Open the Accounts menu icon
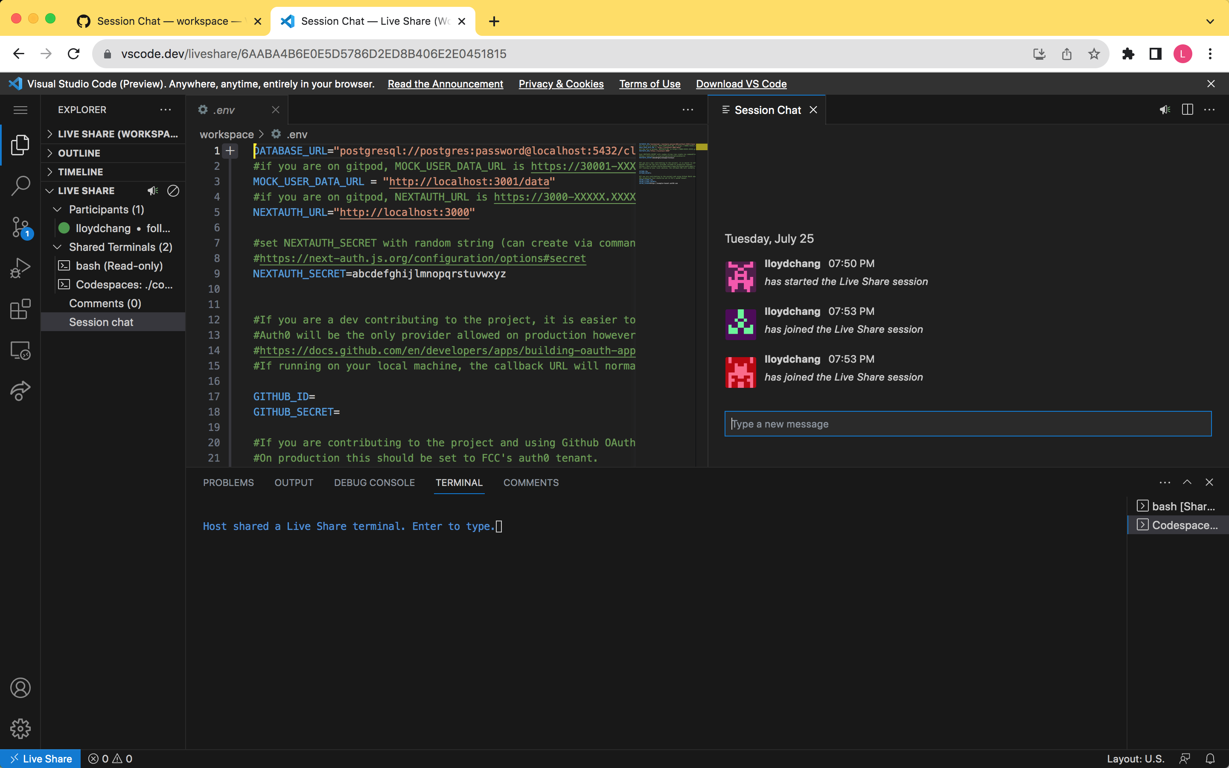This screenshot has width=1229, height=768. [x=20, y=688]
